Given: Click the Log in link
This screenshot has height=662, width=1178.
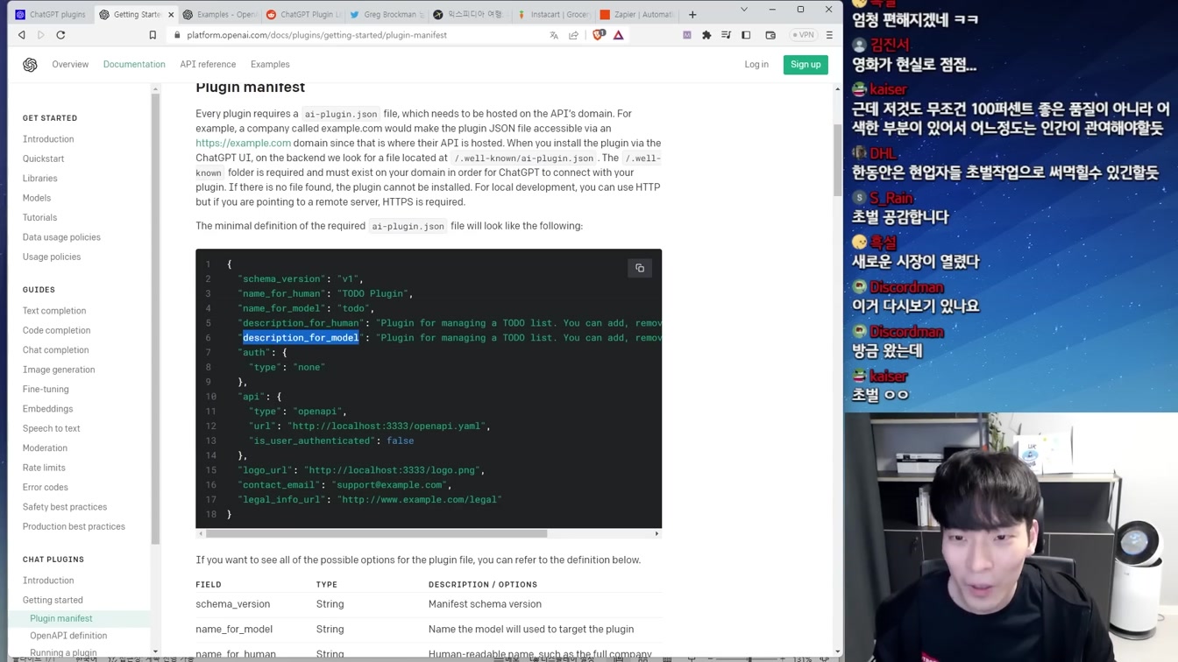Looking at the screenshot, I should pos(756,65).
